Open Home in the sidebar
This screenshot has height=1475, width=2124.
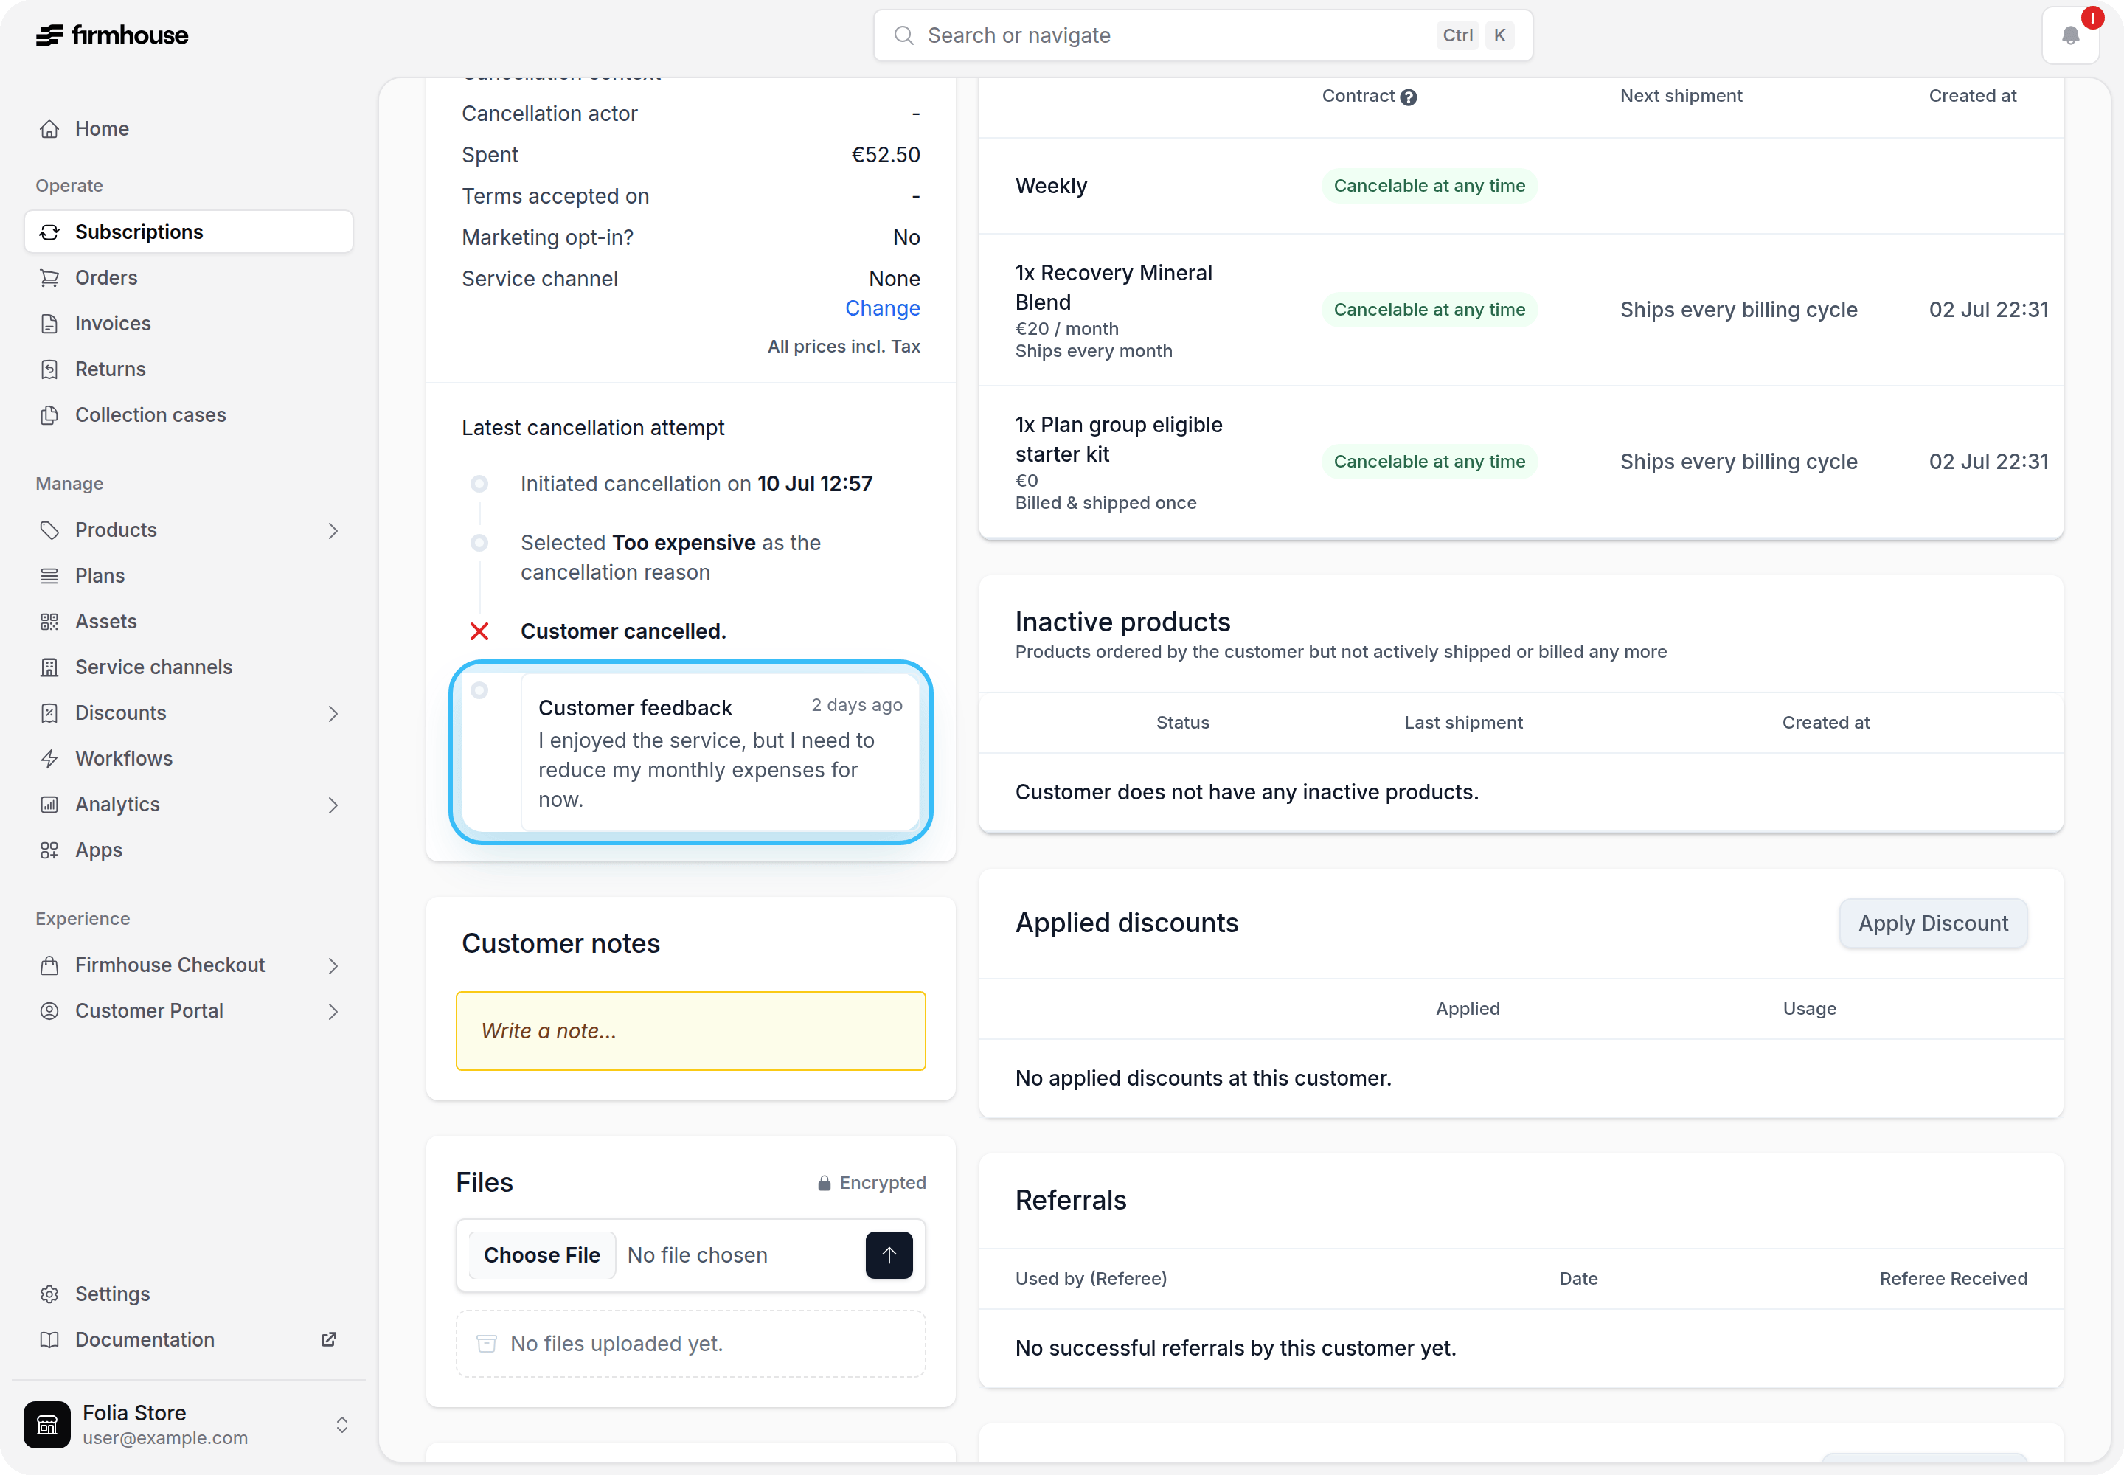(189, 128)
